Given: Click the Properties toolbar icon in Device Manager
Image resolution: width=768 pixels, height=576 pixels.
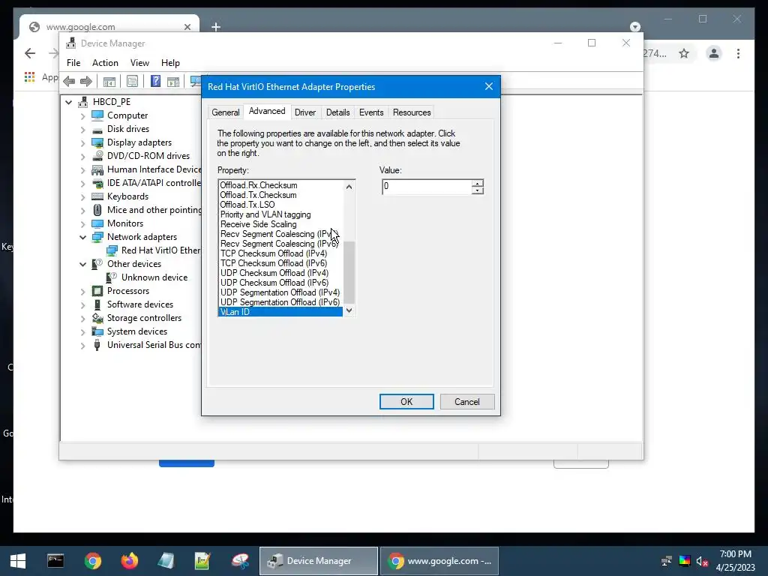Looking at the screenshot, I should tap(132, 81).
